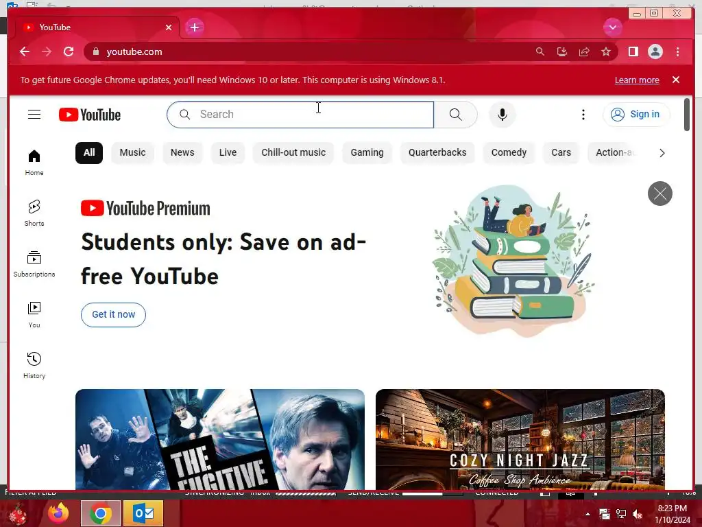Dismiss the YouTube Premium promo banner

click(x=660, y=194)
